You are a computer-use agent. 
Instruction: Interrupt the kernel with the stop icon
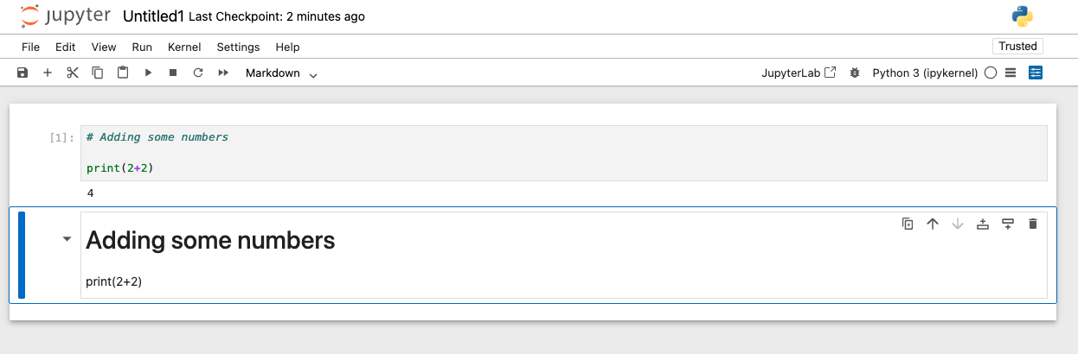tap(173, 73)
